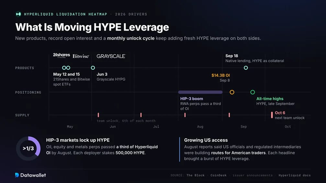
Task: Click the 'May 12 and 15' date text
Action: click(67, 74)
